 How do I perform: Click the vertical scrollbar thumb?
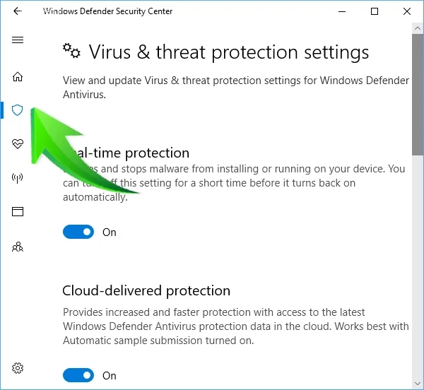[418, 92]
